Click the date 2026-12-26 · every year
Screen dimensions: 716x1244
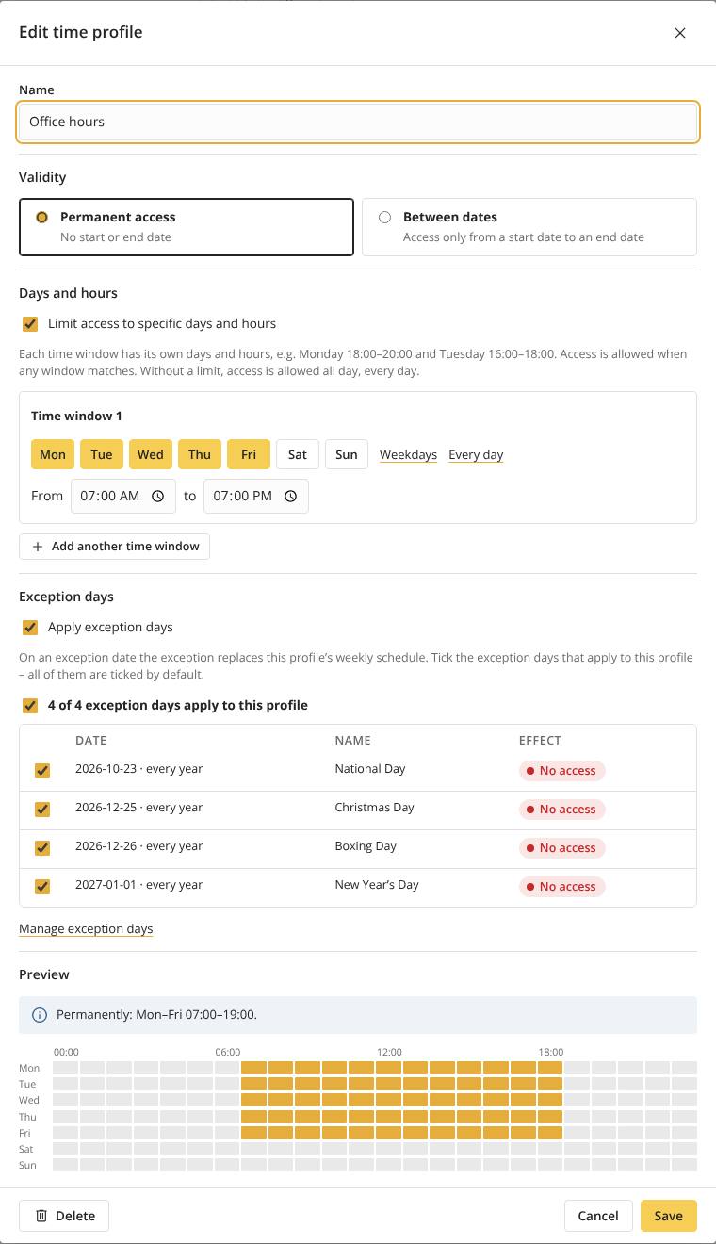(x=139, y=846)
